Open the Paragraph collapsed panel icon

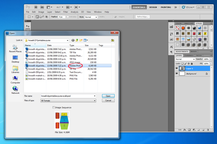(171, 52)
